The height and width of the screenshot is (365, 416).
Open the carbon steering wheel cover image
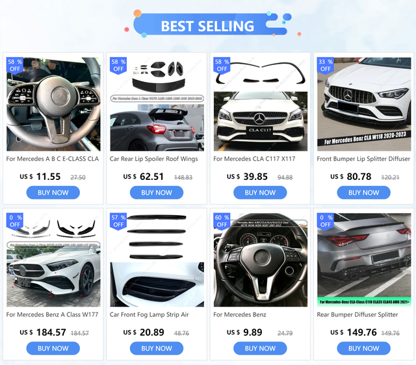pyautogui.click(x=53, y=104)
